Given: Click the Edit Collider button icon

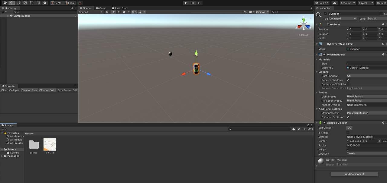Looking at the screenshot, I should [349, 128].
